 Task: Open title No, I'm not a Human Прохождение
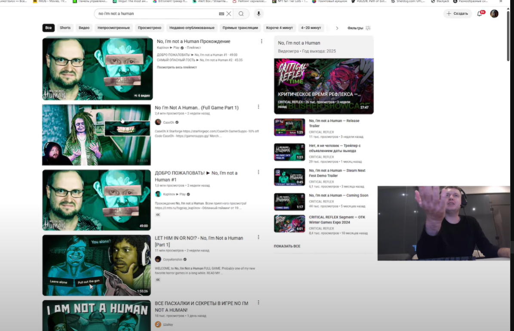194,41
